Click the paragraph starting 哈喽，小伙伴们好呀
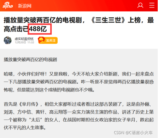 (x=79, y=82)
